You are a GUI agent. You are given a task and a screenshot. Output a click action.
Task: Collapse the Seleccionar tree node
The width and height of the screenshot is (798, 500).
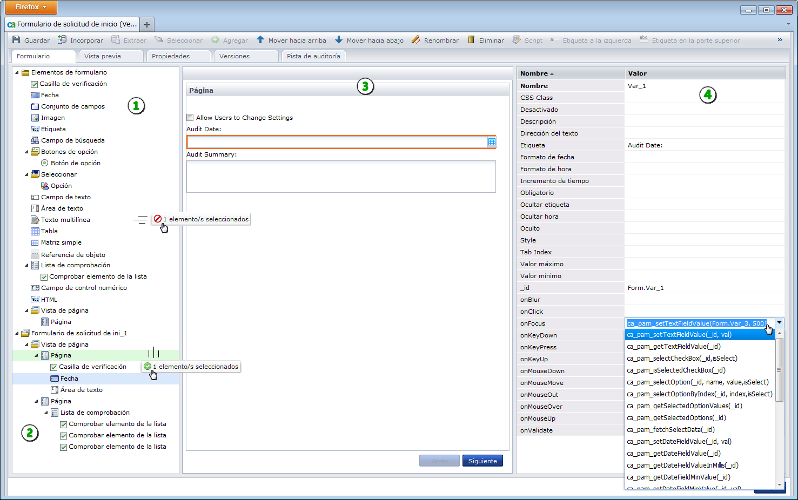26,174
